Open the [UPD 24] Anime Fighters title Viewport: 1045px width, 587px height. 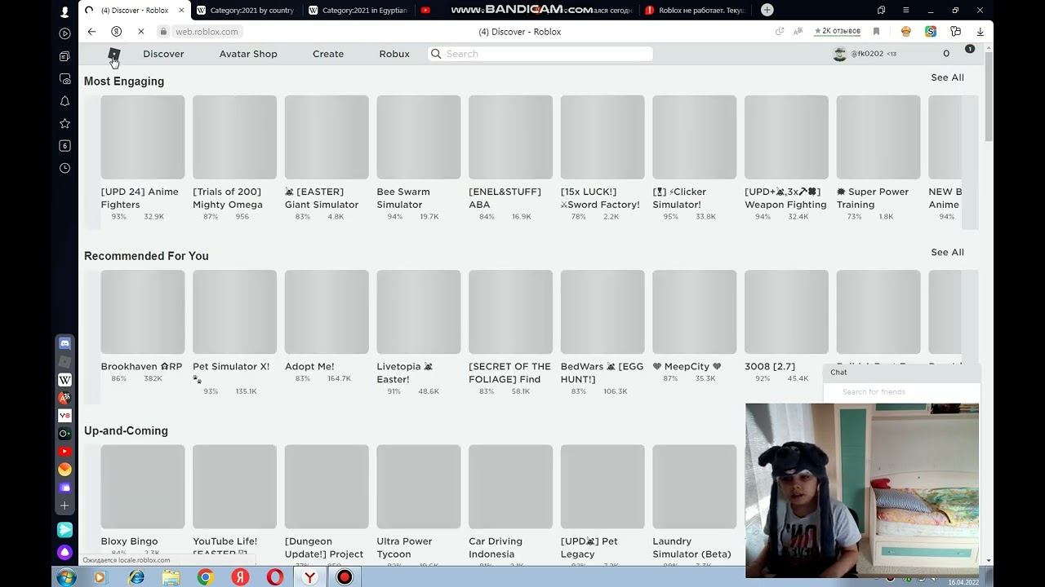click(140, 198)
